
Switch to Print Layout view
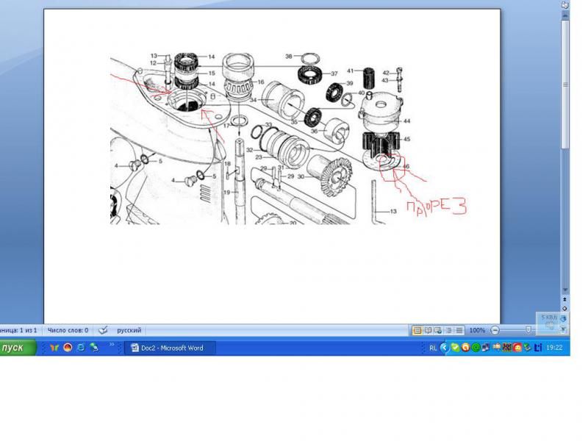(417, 331)
